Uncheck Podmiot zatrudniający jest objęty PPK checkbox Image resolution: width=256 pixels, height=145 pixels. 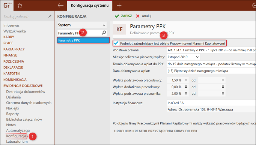coord(116,43)
